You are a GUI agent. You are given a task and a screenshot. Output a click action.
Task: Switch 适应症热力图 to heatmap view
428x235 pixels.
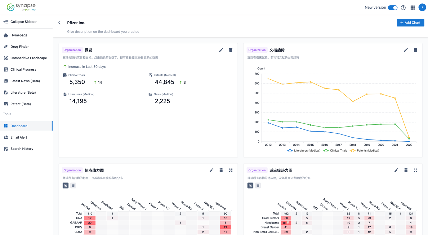250,185
